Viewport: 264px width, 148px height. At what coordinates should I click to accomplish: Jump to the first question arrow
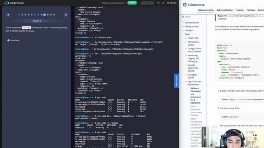pyautogui.click(x=8, y=15)
